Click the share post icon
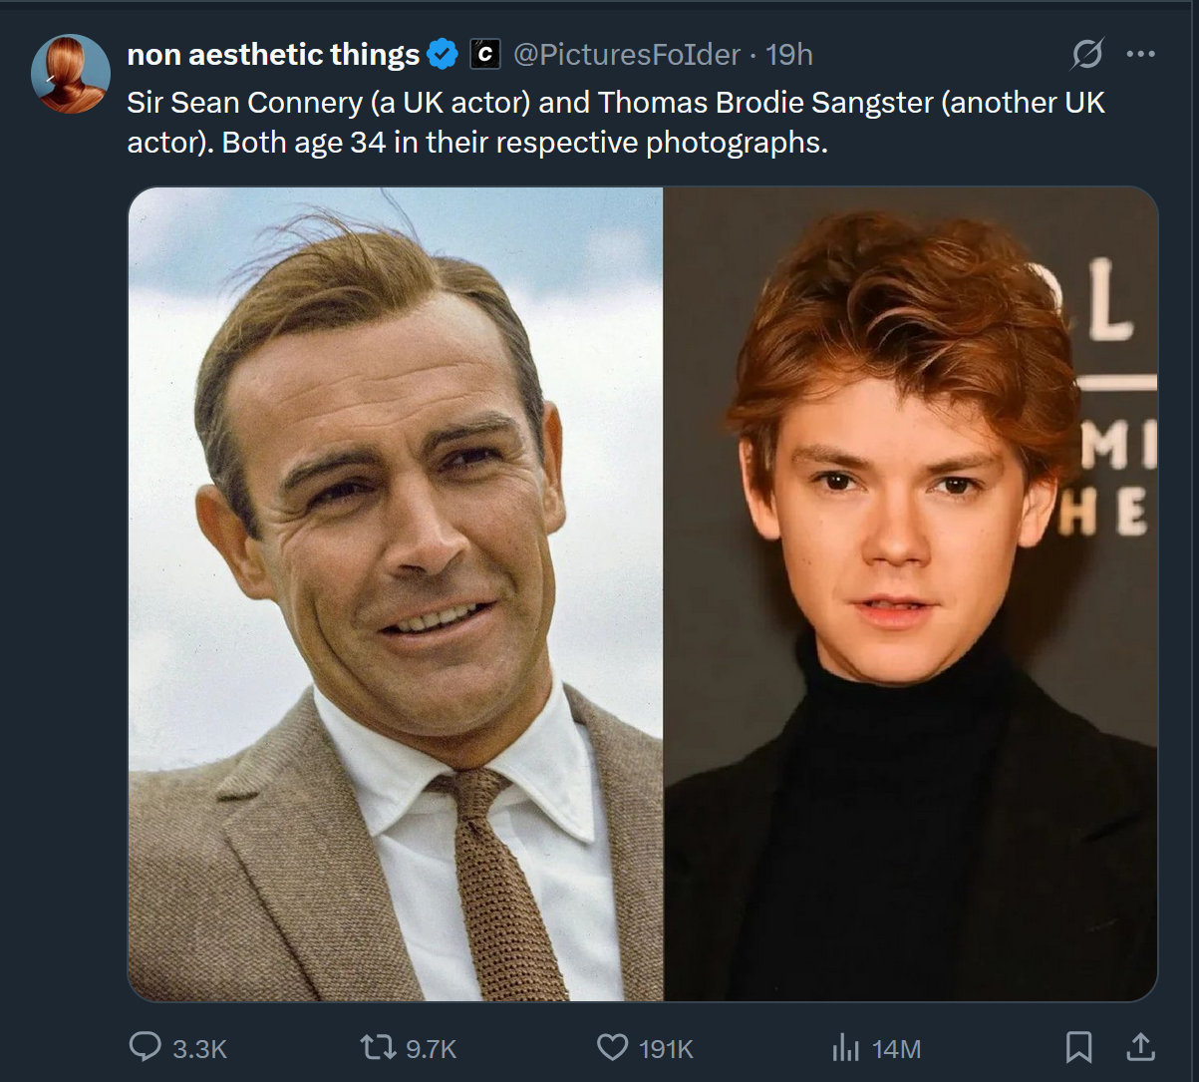Screen dimensions: 1199x1082 click(x=1140, y=1046)
